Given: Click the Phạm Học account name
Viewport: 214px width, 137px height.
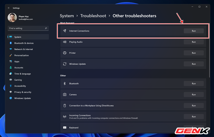Looking at the screenshot, I should pos(24,16).
